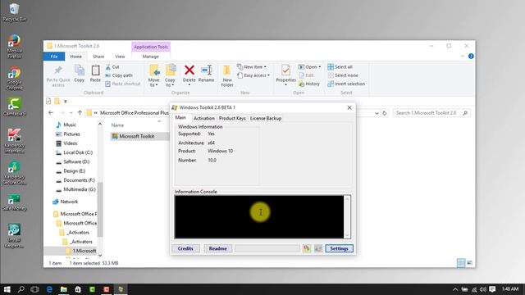
Task: Open the Action Center notification icon
Action: coord(492,289)
